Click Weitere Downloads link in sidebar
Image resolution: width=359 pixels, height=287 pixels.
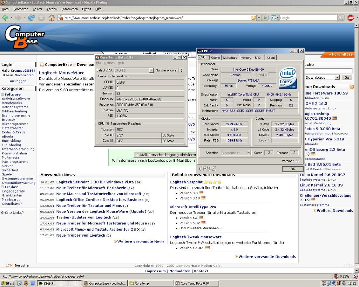point(335,210)
